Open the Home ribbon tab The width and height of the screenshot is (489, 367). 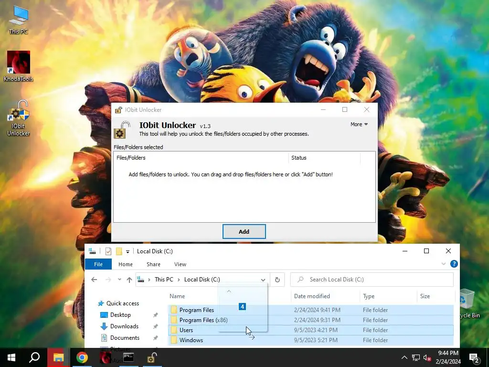click(126, 264)
